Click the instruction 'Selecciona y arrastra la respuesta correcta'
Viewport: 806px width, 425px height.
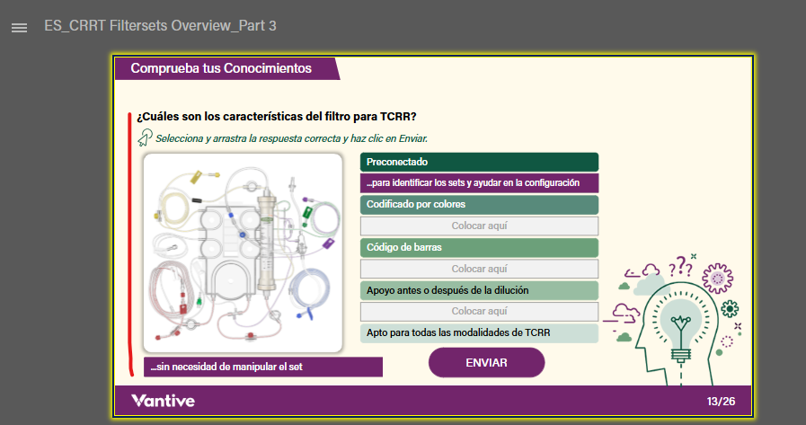click(291, 138)
